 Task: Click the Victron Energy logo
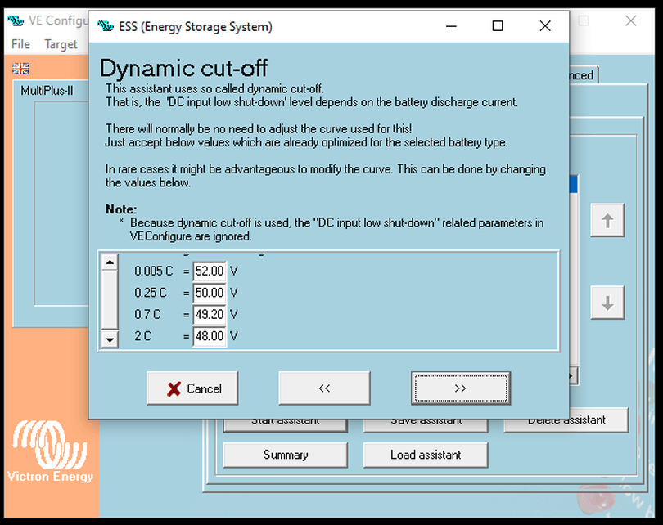pos(50,451)
